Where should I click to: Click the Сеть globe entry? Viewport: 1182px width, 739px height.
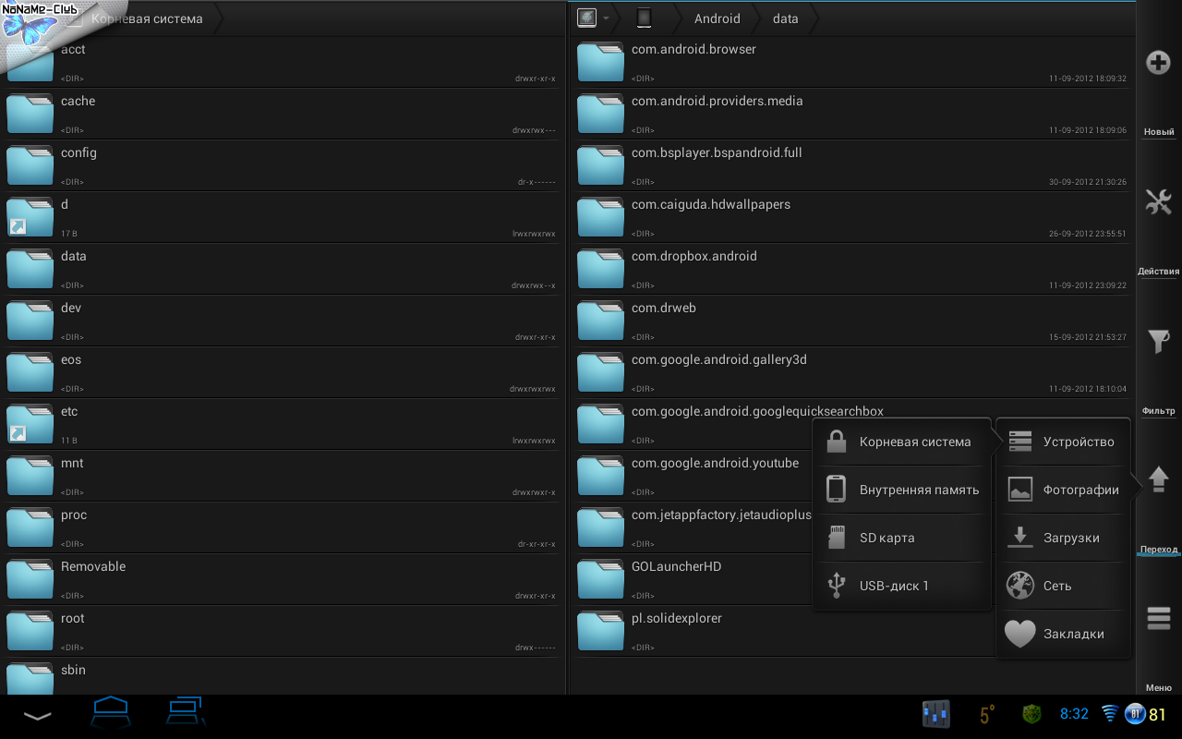(x=1064, y=586)
